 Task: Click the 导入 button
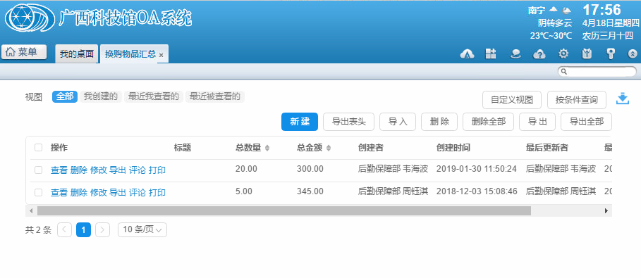[x=398, y=122]
